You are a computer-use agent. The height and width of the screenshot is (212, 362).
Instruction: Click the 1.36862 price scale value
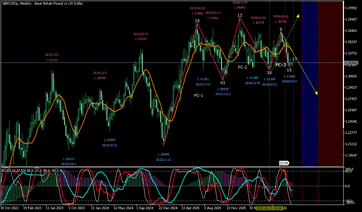coord(351,31)
